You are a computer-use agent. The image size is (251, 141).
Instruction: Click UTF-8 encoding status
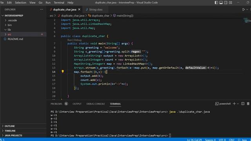coord(222,140)
